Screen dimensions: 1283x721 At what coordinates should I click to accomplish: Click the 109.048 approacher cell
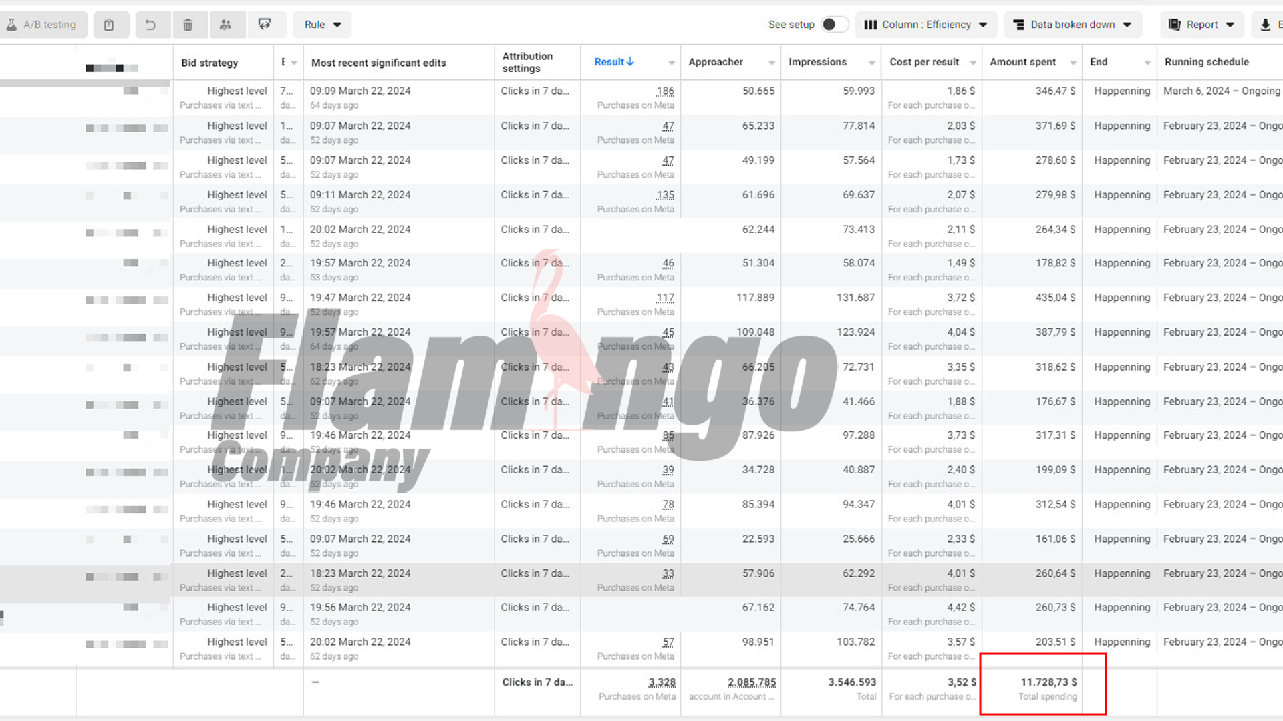[x=756, y=332]
